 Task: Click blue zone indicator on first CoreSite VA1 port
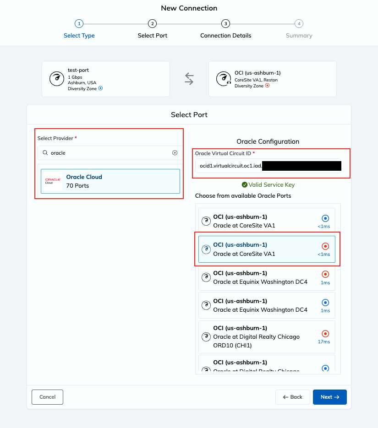[325, 218]
